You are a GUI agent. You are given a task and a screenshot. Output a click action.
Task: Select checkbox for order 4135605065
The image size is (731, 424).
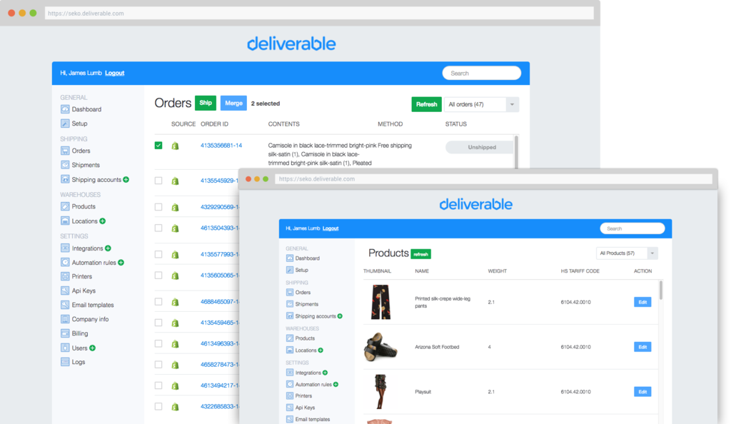(x=158, y=276)
